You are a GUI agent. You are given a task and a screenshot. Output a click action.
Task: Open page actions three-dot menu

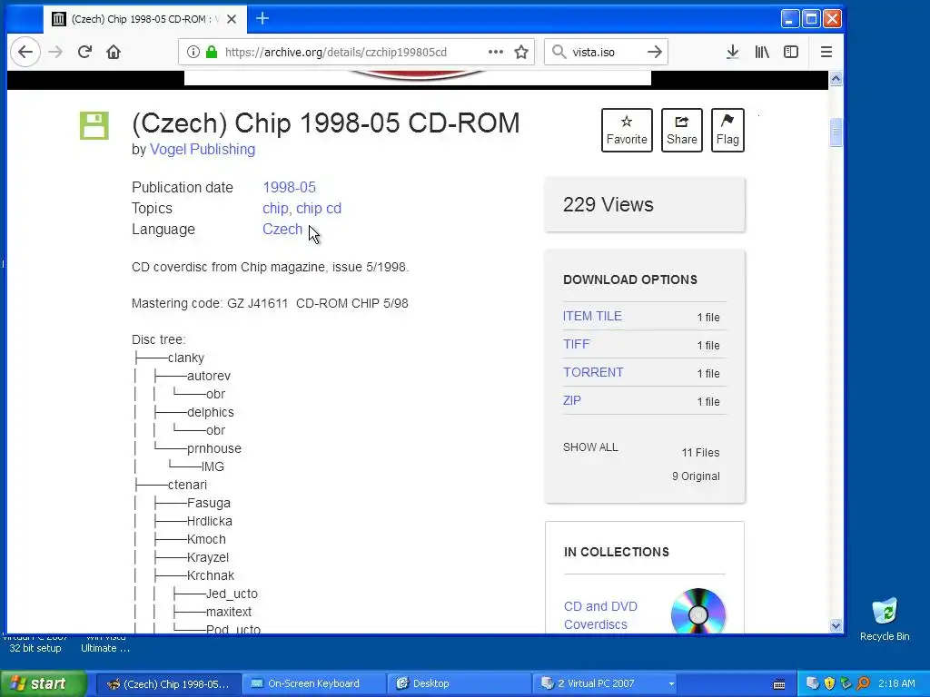[x=496, y=52]
